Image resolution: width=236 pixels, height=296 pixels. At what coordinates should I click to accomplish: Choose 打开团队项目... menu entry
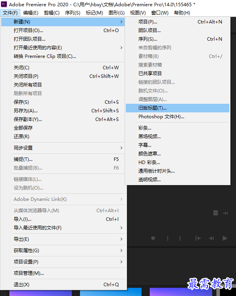coord(63,39)
